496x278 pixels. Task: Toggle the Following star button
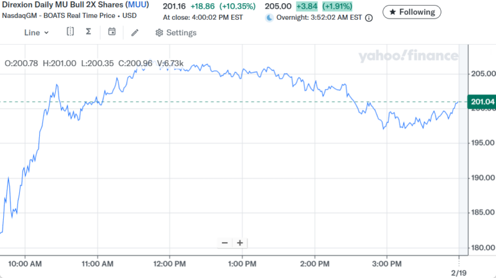(412, 12)
